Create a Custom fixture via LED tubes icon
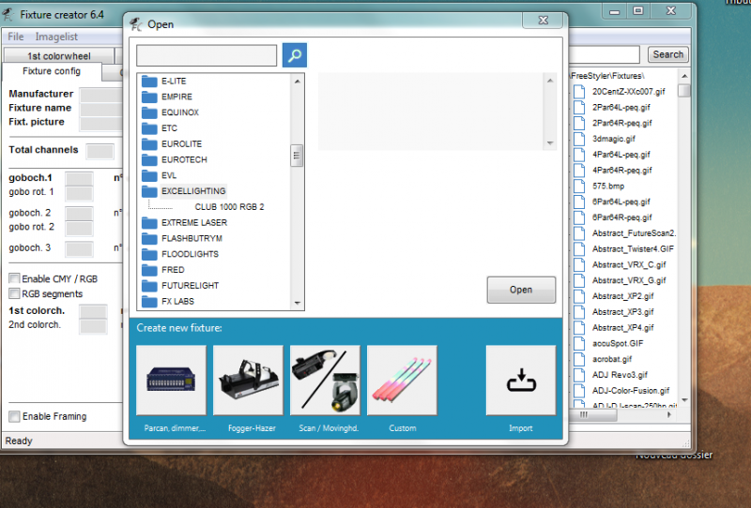 coord(402,380)
